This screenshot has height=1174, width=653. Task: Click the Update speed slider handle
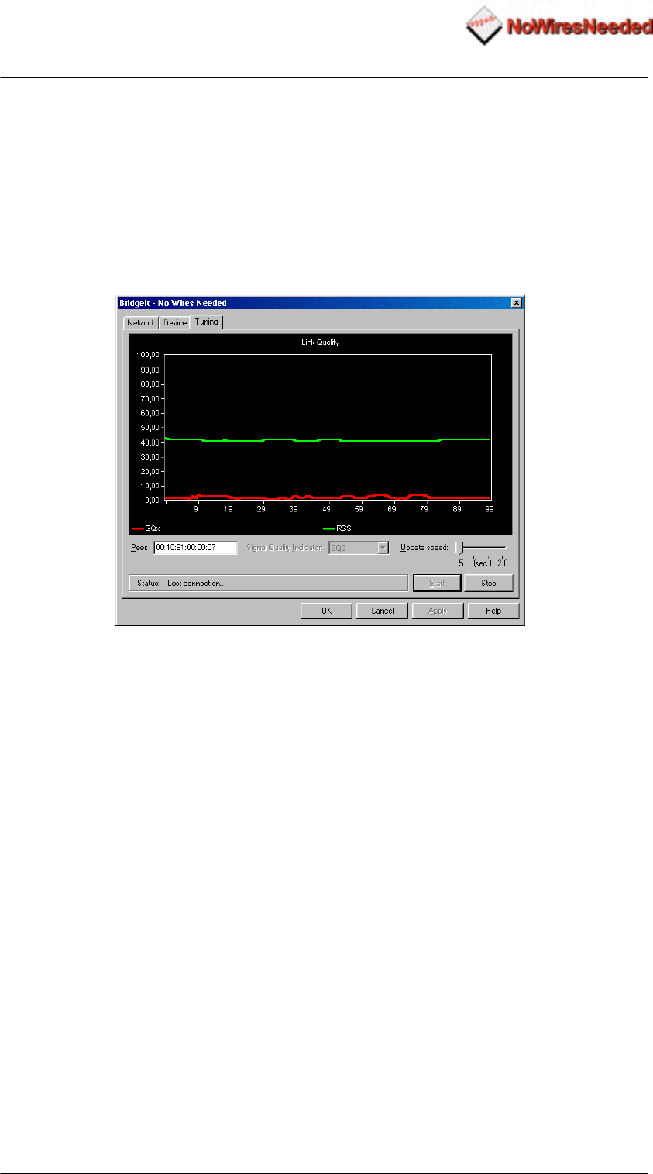click(459, 547)
